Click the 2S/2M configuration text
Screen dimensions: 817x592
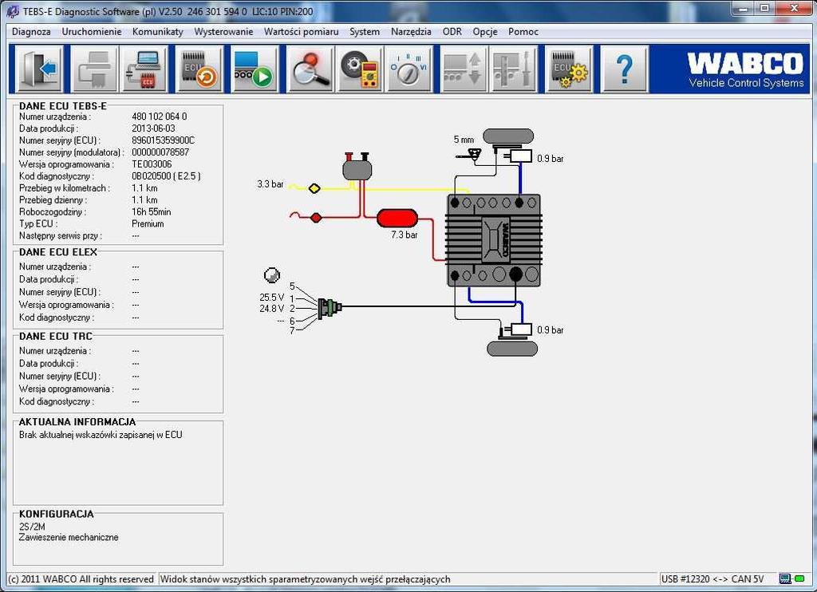tap(32, 527)
